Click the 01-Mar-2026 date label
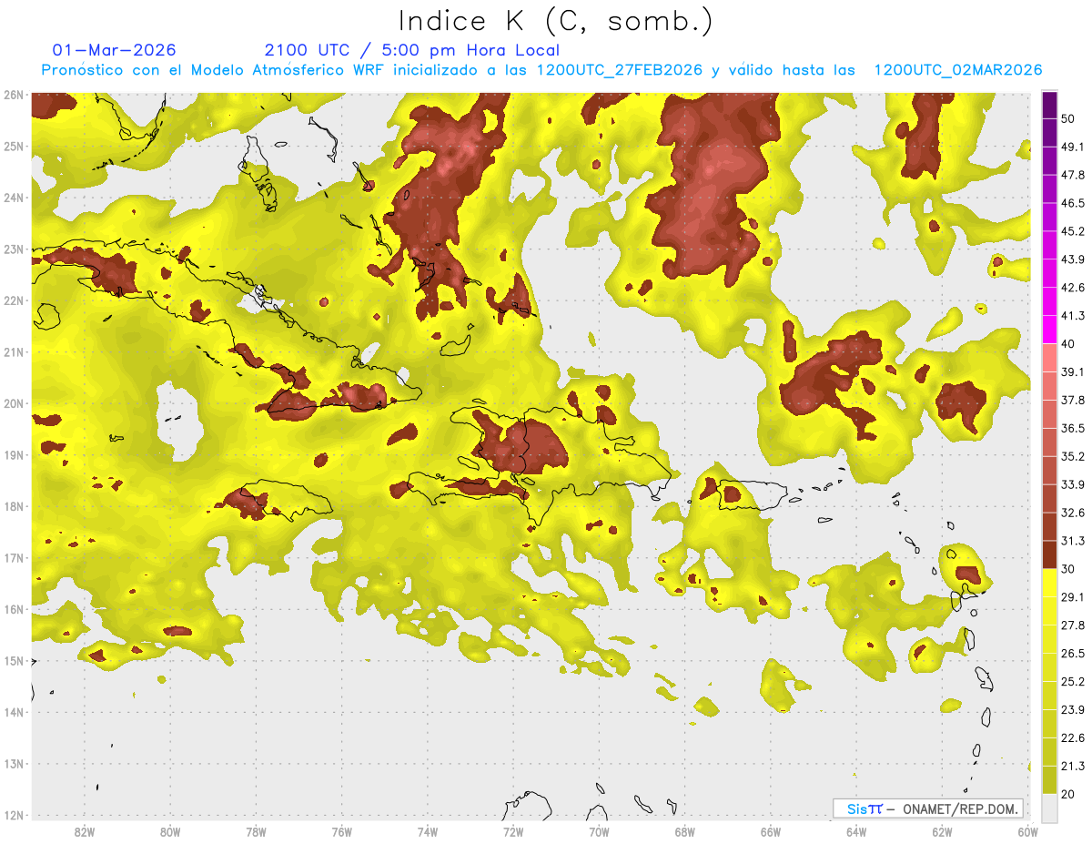This screenshot has width=1092, height=844. tap(115, 50)
